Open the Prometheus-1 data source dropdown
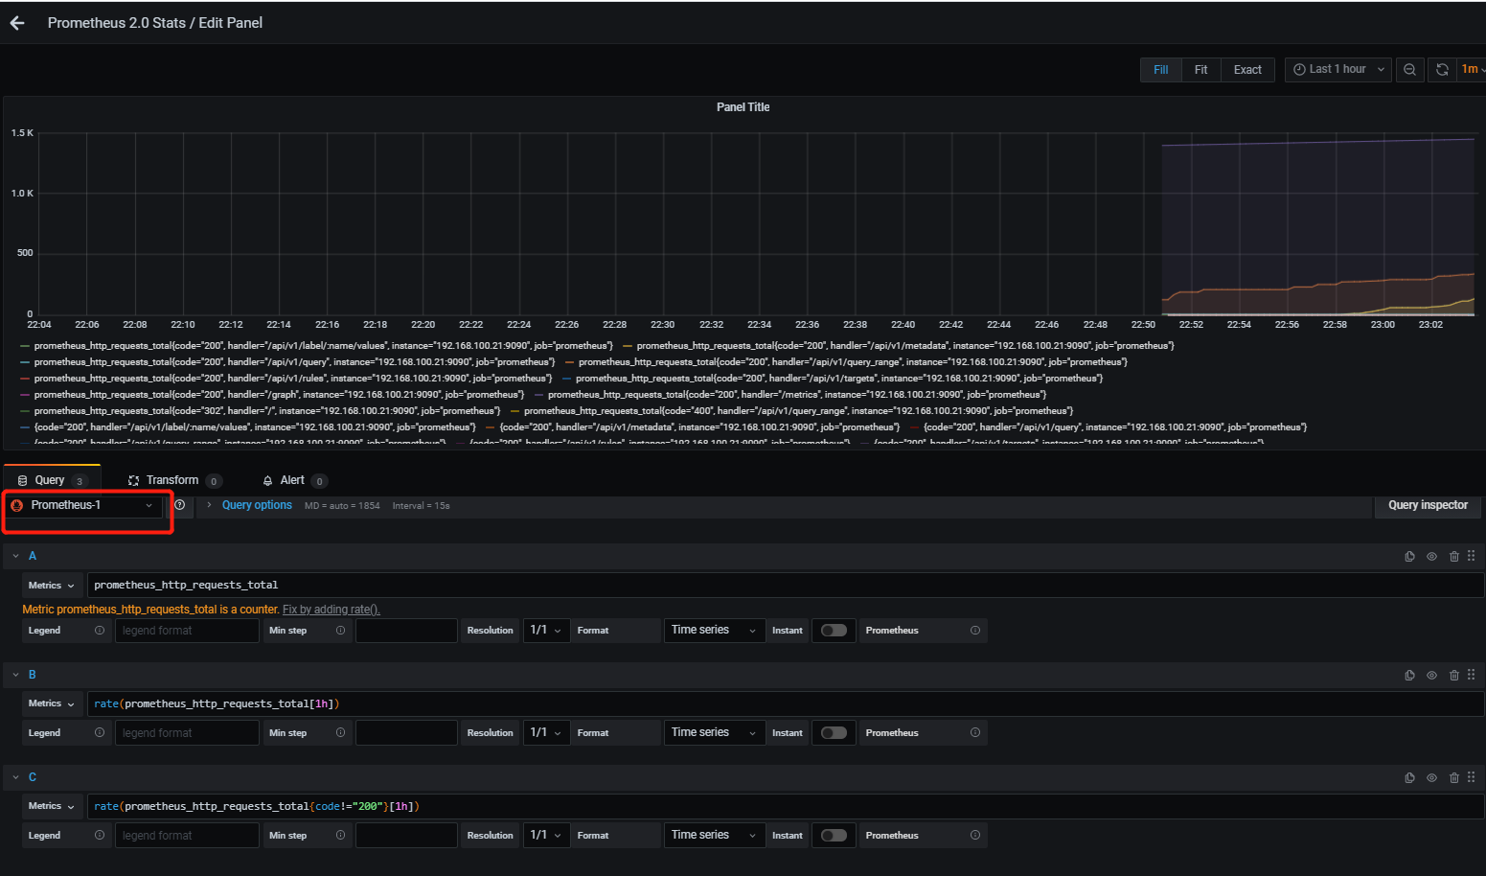The height and width of the screenshot is (876, 1486). 82,505
